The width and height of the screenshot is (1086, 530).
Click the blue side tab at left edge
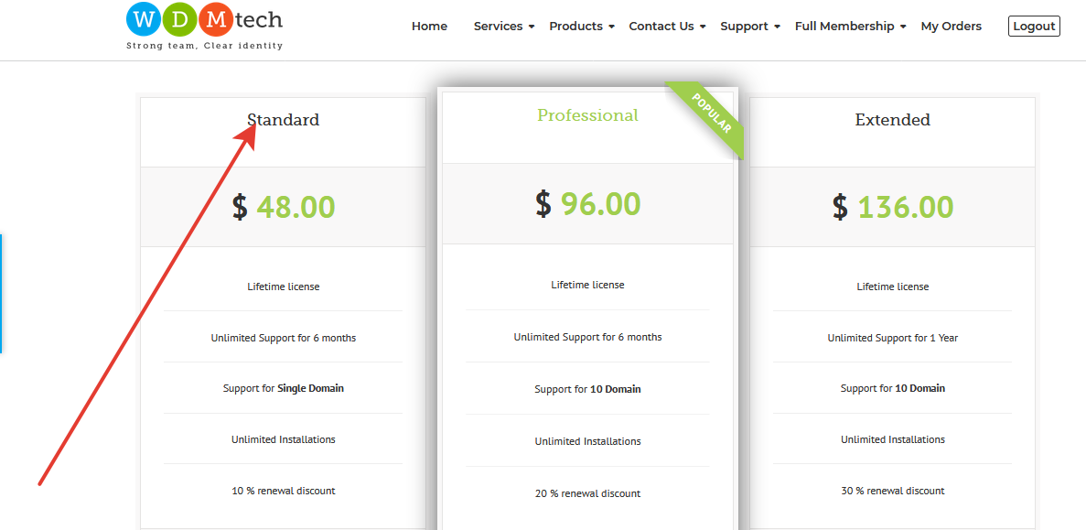click(1, 294)
